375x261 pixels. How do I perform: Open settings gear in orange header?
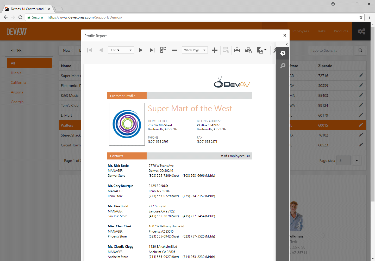click(361, 31)
